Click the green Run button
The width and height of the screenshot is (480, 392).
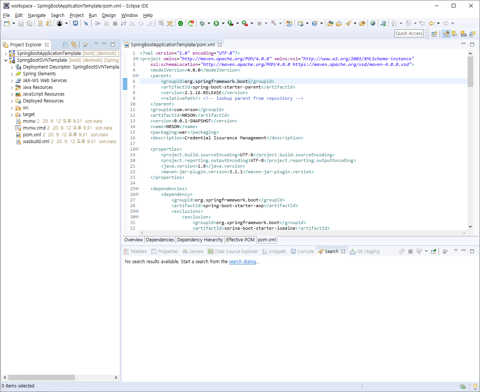click(x=216, y=23)
